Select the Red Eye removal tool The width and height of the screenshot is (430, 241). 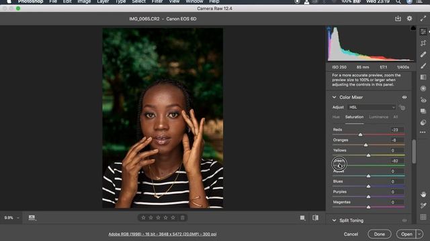pos(423,100)
